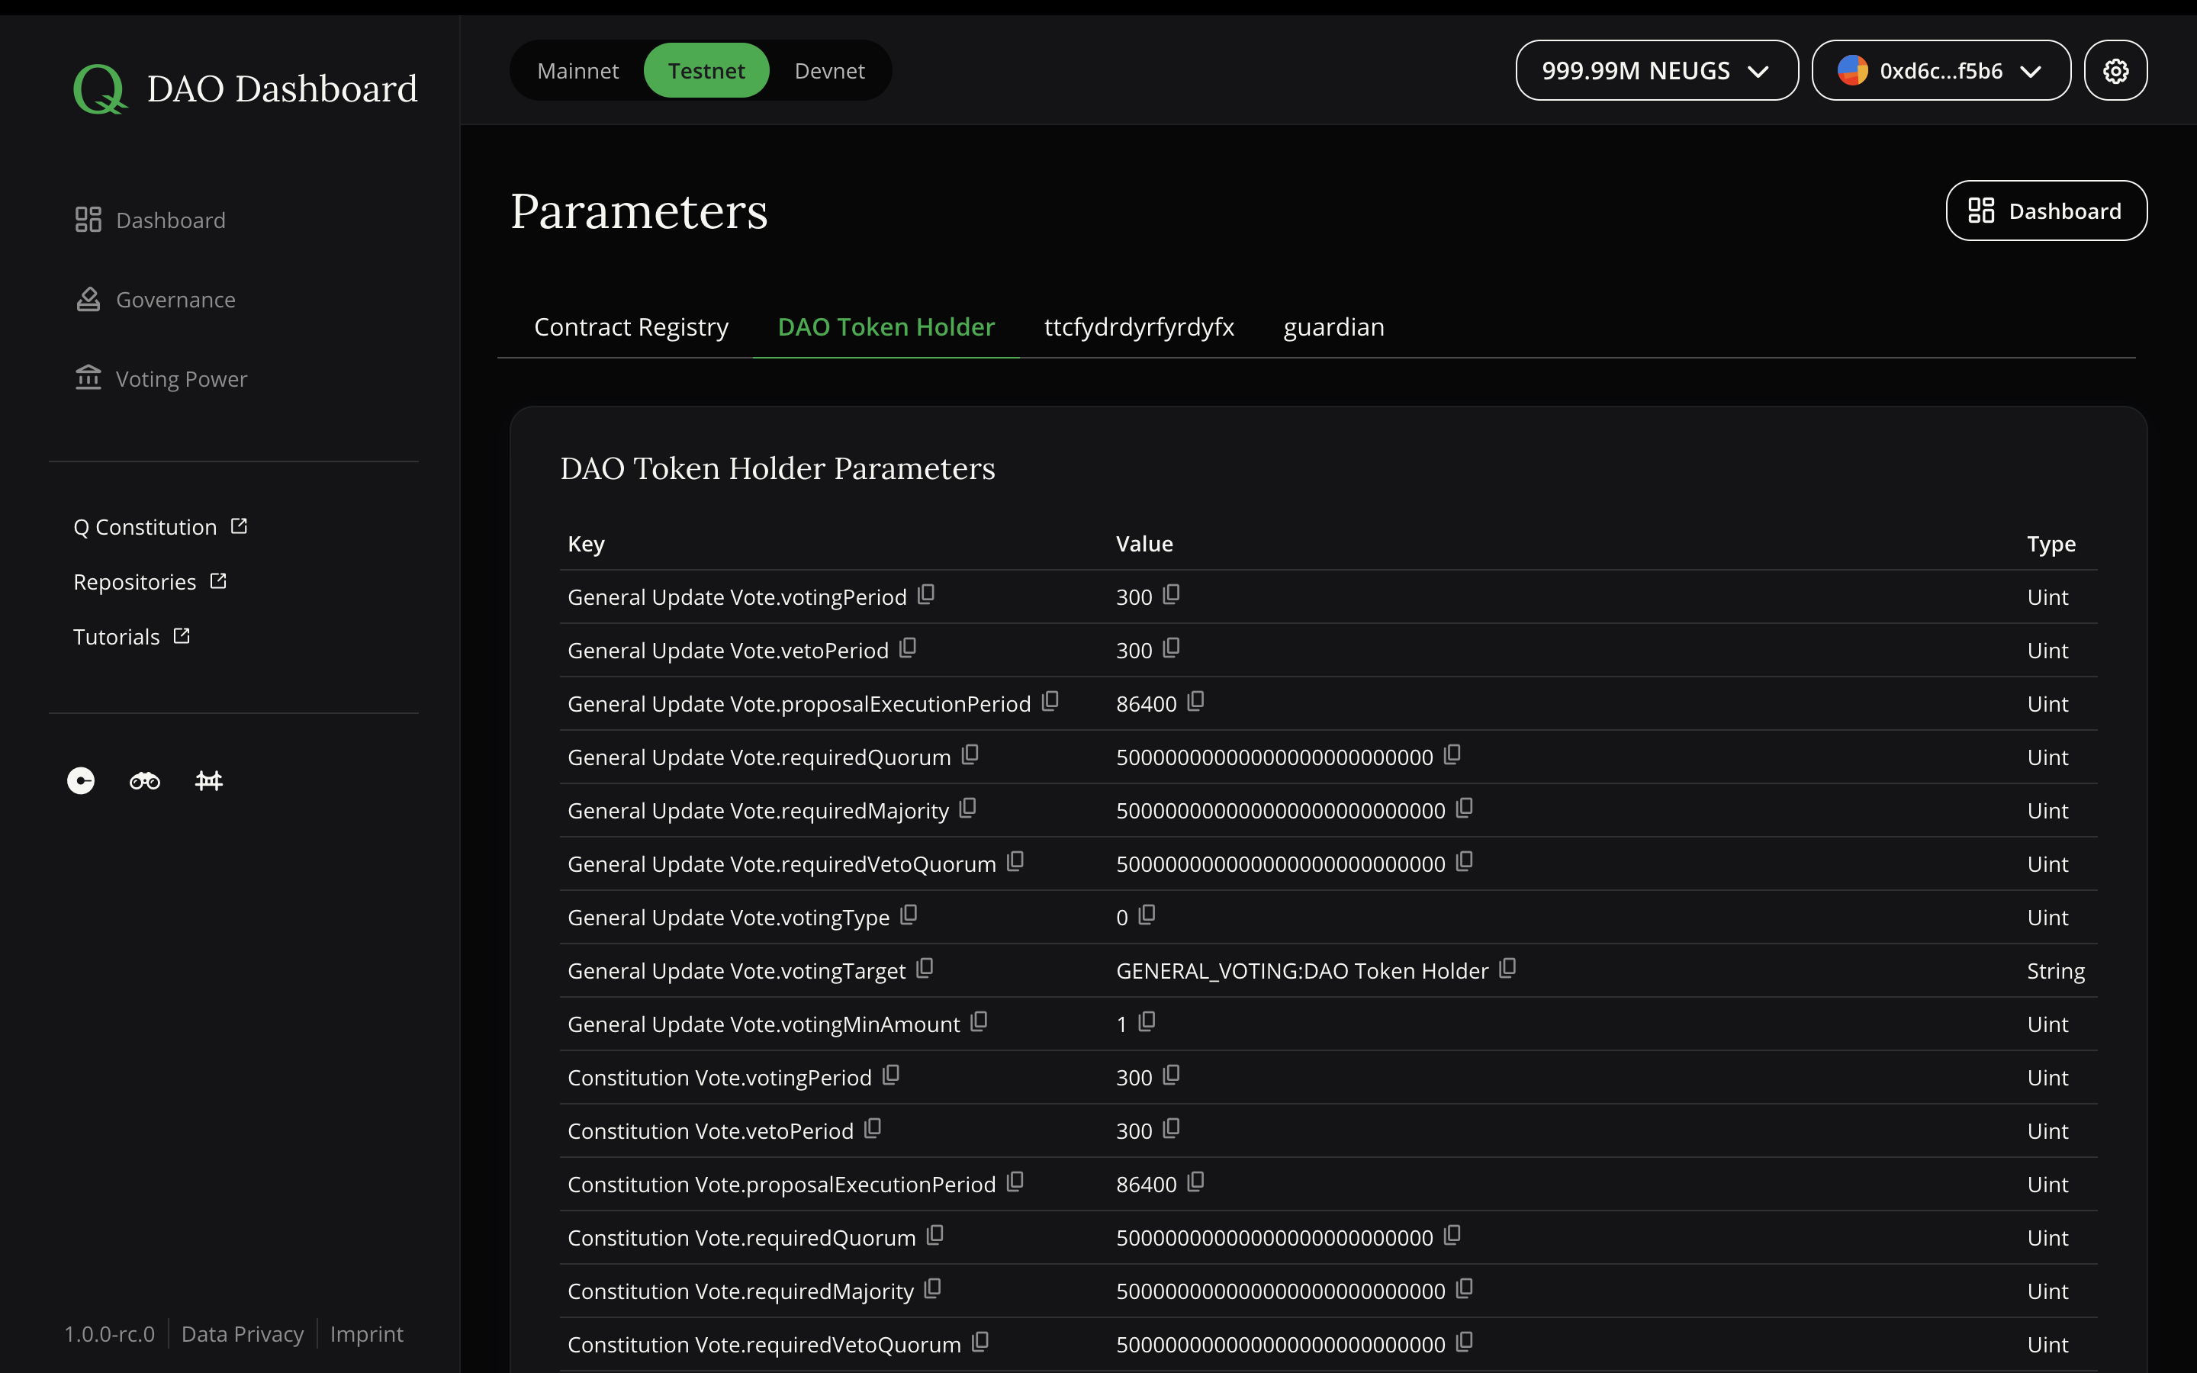Viewport: 2197px width, 1373px height.
Task: Click the Contract Registry tab
Action: click(631, 326)
